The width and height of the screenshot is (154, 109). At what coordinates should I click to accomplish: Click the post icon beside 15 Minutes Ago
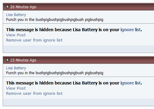tap(8, 60)
